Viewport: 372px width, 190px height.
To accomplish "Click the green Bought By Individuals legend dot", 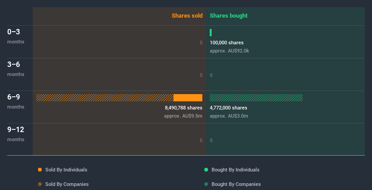I will point(206,170).
